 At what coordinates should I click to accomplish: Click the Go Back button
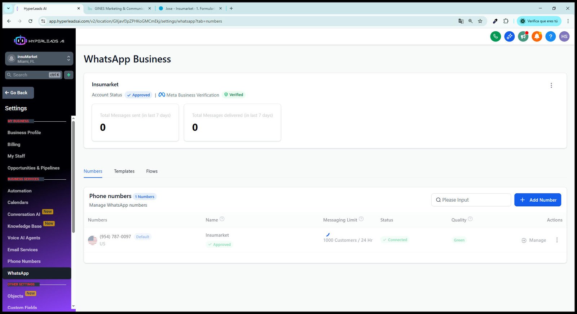coord(18,93)
